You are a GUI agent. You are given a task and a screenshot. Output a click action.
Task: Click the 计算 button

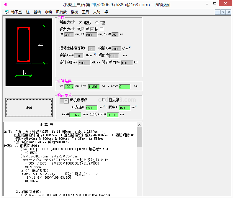click(29, 108)
